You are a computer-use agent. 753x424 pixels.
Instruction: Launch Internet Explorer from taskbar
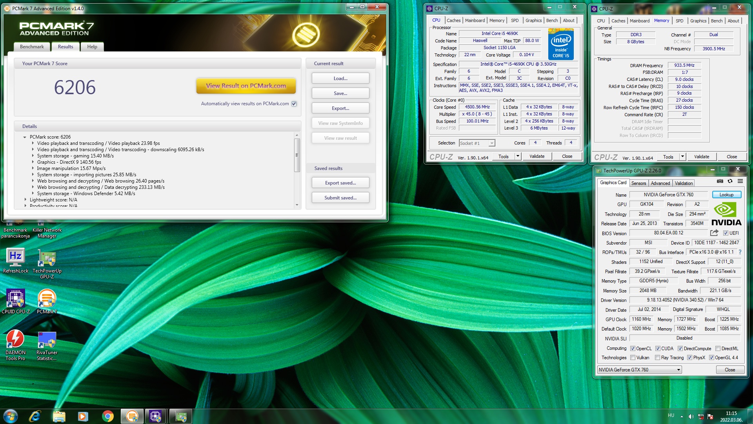[35, 416]
